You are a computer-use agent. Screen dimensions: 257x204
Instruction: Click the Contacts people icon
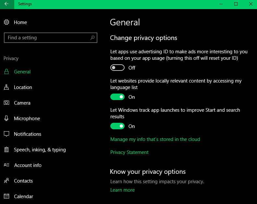[x=6, y=181]
